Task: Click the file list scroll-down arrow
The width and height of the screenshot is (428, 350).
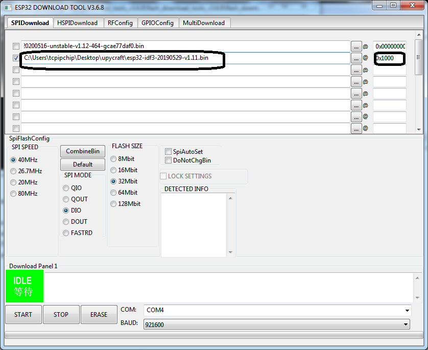Action: [x=419, y=130]
